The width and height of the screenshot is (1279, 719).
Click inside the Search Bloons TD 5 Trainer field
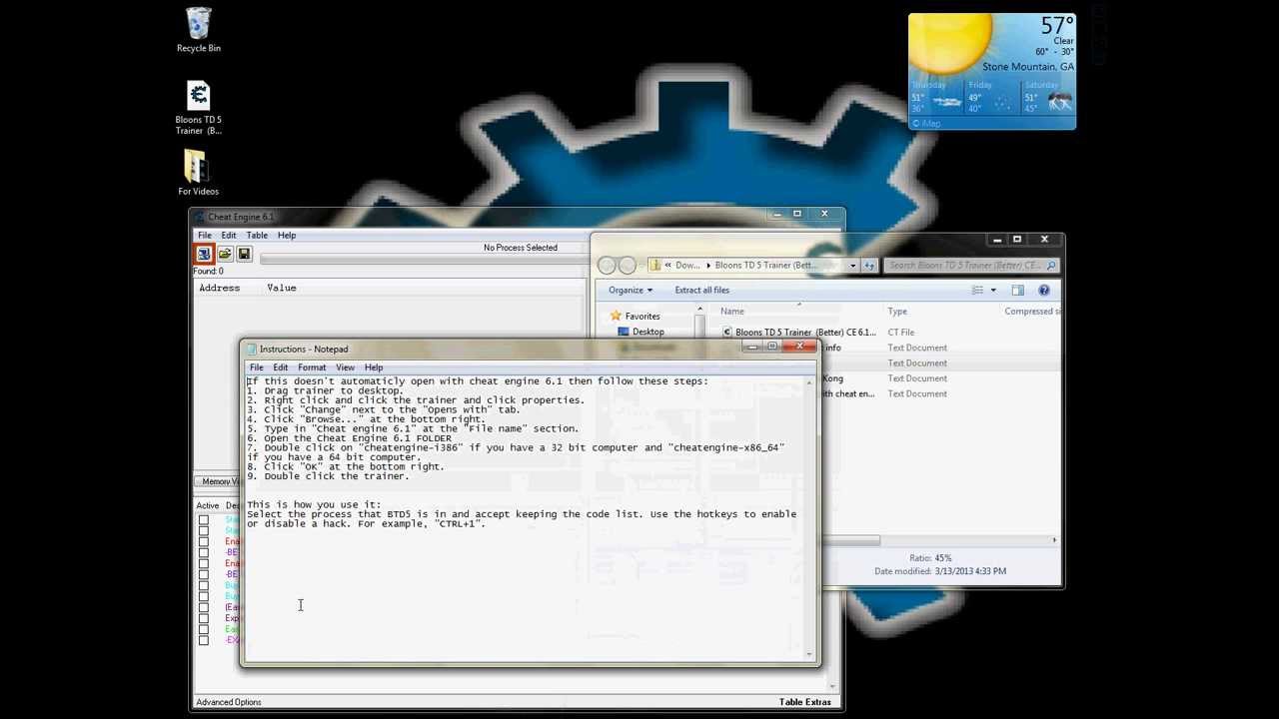[965, 266]
